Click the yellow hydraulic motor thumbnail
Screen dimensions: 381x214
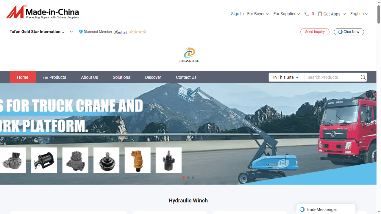tap(138, 160)
